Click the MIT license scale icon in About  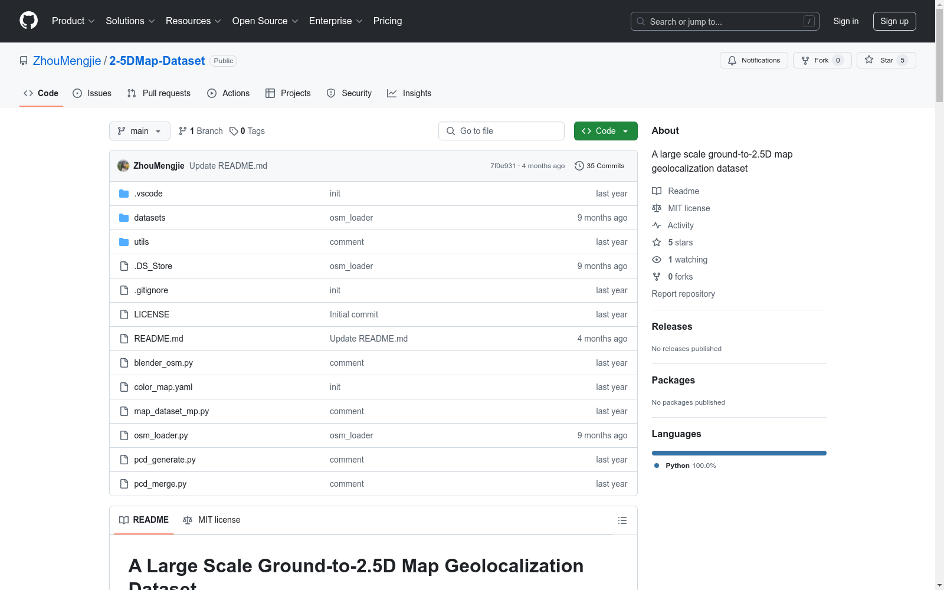pyautogui.click(x=657, y=208)
